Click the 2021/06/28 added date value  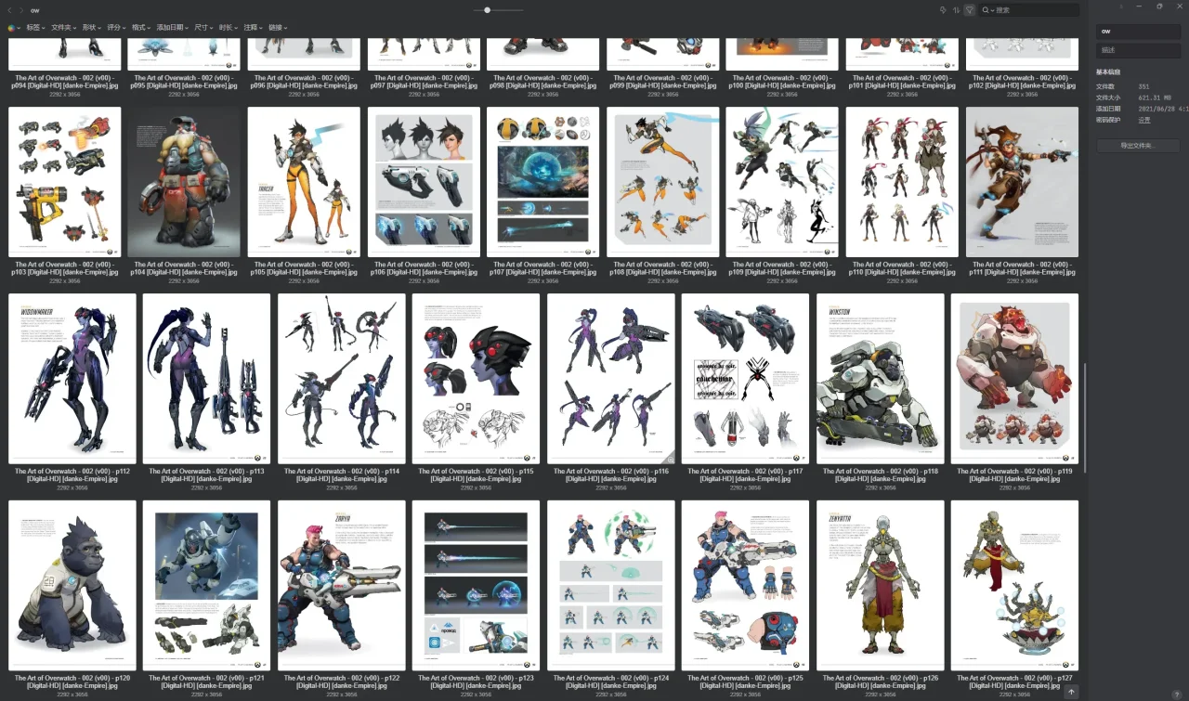(x=1163, y=109)
